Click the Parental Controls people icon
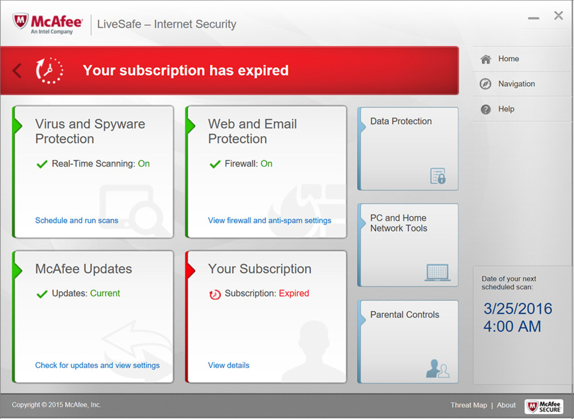The image size is (574, 419). coord(438,368)
